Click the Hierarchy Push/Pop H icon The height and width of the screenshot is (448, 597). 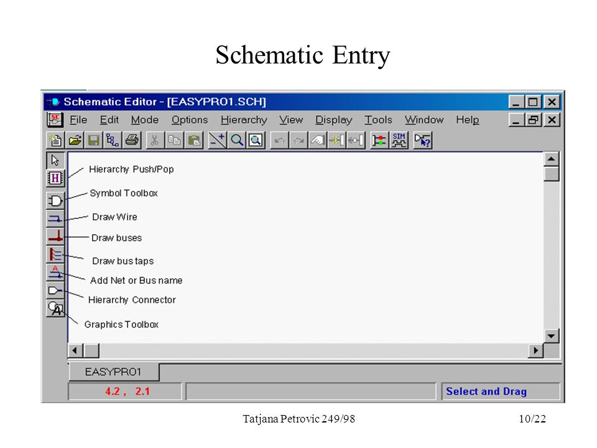55,178
